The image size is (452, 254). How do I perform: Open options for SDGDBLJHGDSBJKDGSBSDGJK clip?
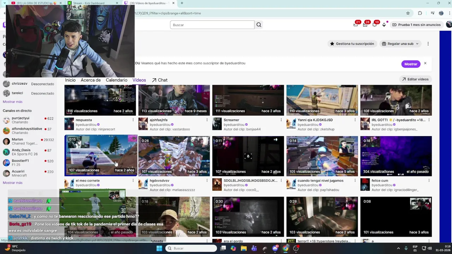tap(281, 181)
